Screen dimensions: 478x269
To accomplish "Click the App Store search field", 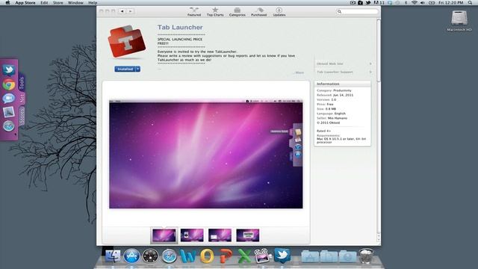I will [x=357, y=11].
